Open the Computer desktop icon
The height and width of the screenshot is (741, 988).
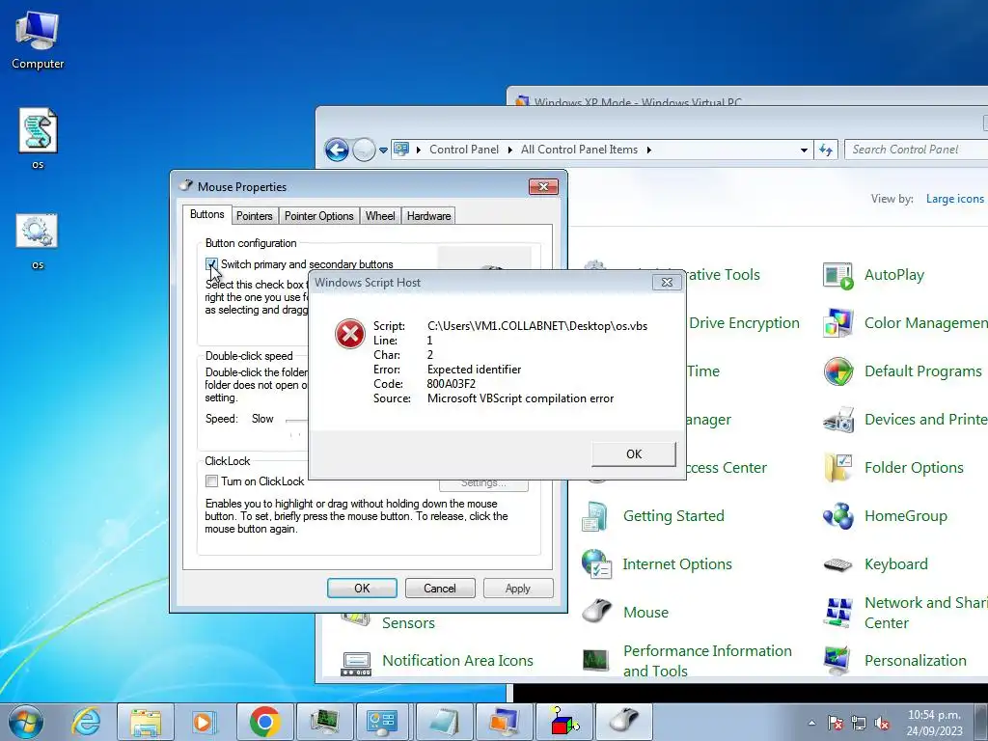pos(38,40)
